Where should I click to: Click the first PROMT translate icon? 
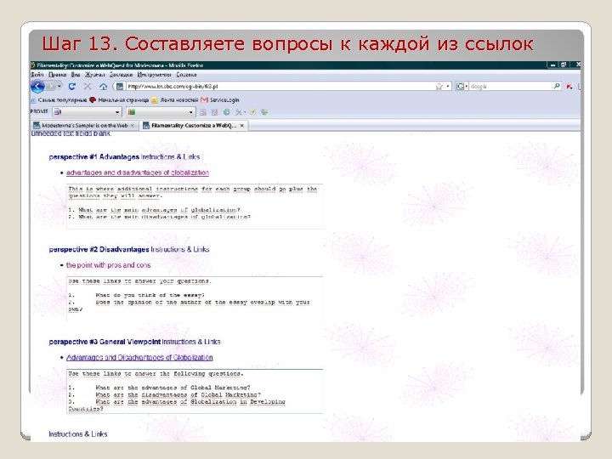click(203, 112)
